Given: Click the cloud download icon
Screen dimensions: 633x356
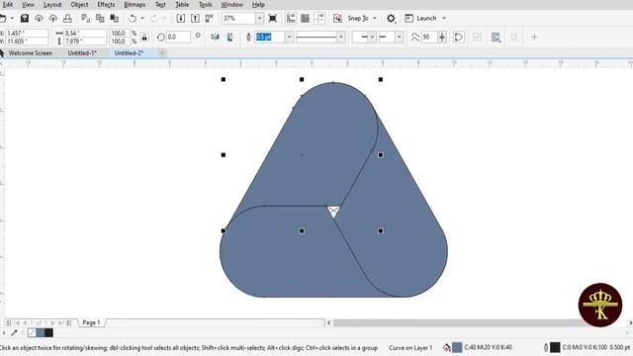Looking at the screenshot, I should [x=39, y=18].
